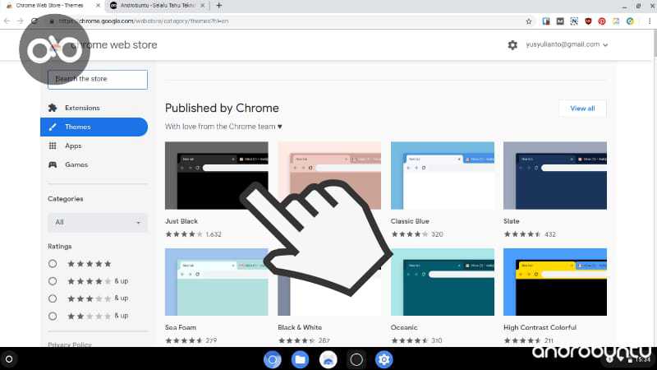The height and width of the screenshot is (370, 657).
Task: Open the Just Black theme thumbnail
Action: click(216, 175)
